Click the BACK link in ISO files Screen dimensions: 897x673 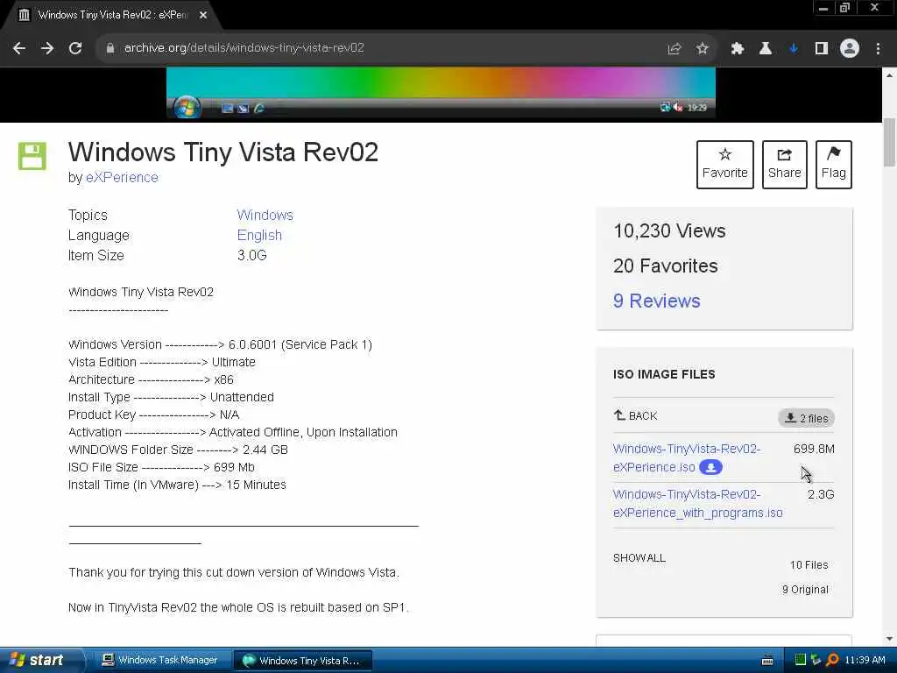click(635, 416)
